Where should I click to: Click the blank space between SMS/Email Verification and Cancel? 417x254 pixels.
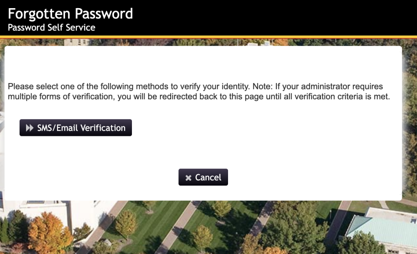tap(203, 152)
